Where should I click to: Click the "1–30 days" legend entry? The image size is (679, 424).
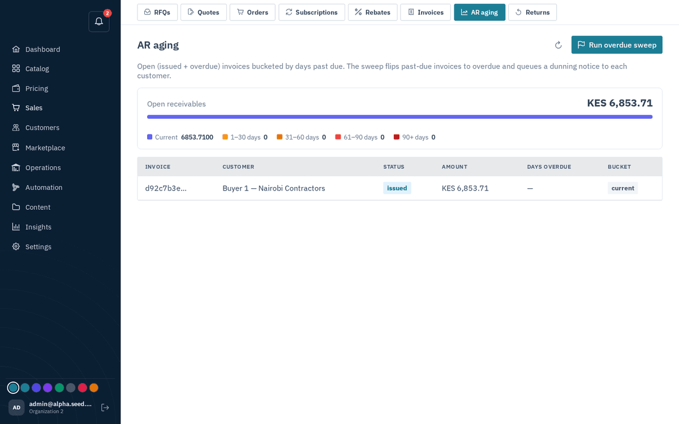tap(245, 137)
